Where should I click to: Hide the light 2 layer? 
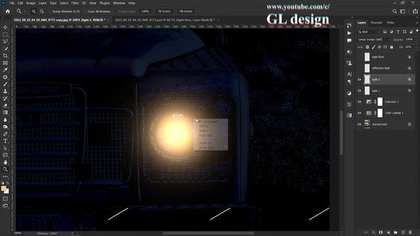[359, 79]
